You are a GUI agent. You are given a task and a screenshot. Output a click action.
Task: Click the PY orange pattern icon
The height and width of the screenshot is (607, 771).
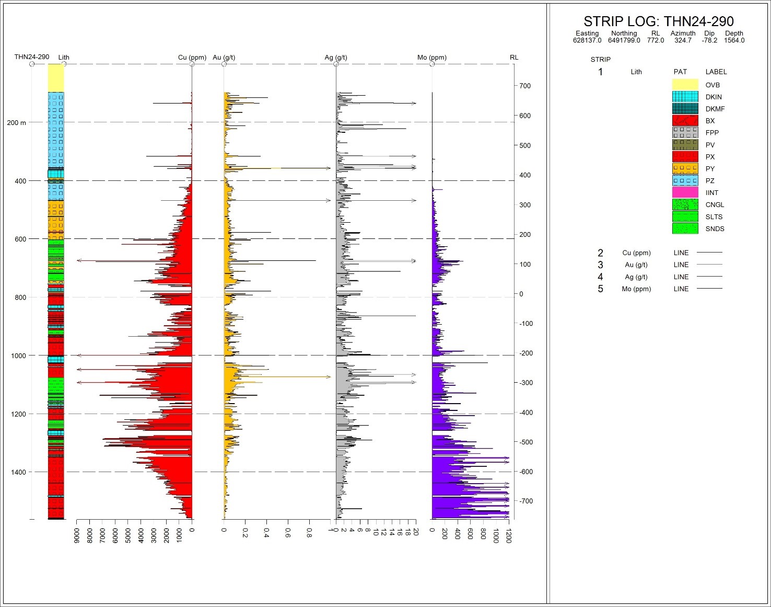pyautogui.click(x=684, y=168)
